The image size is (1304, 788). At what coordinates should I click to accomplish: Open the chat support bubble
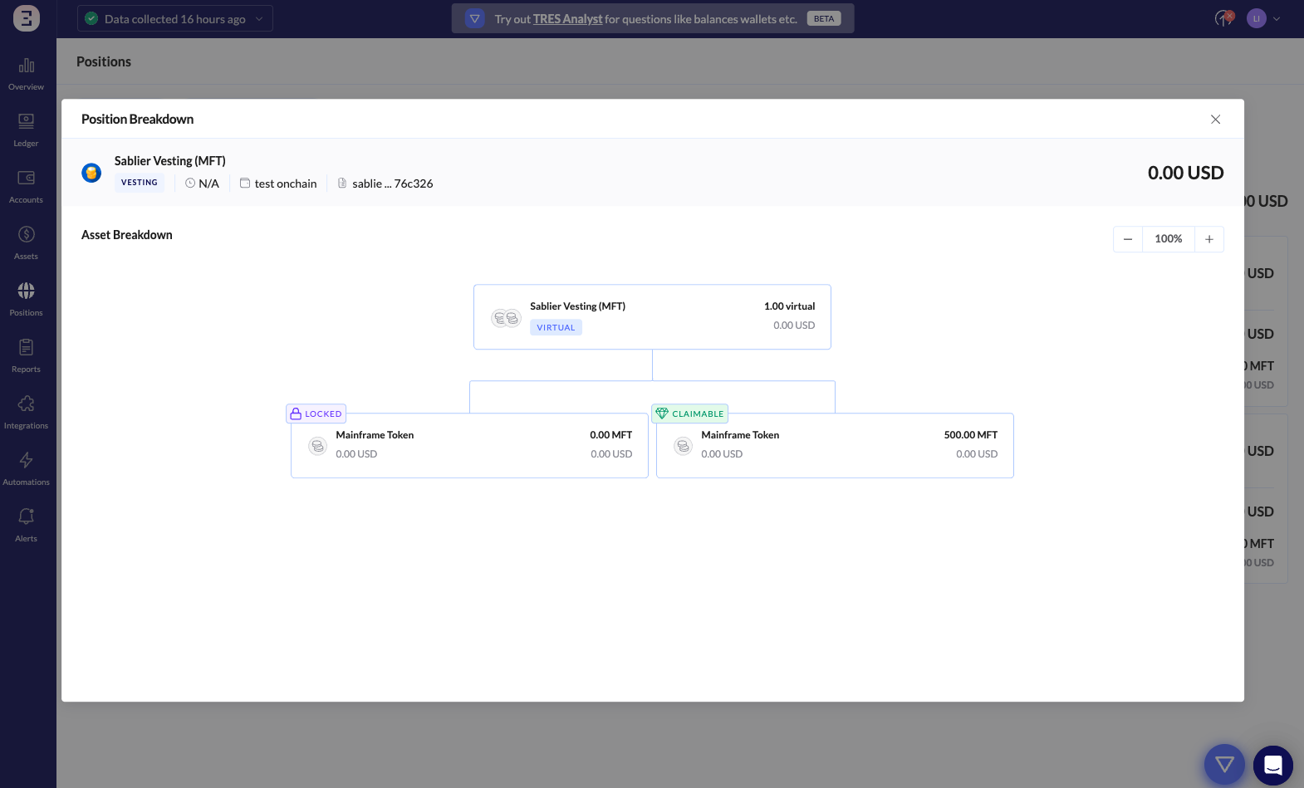[1272, 765]
